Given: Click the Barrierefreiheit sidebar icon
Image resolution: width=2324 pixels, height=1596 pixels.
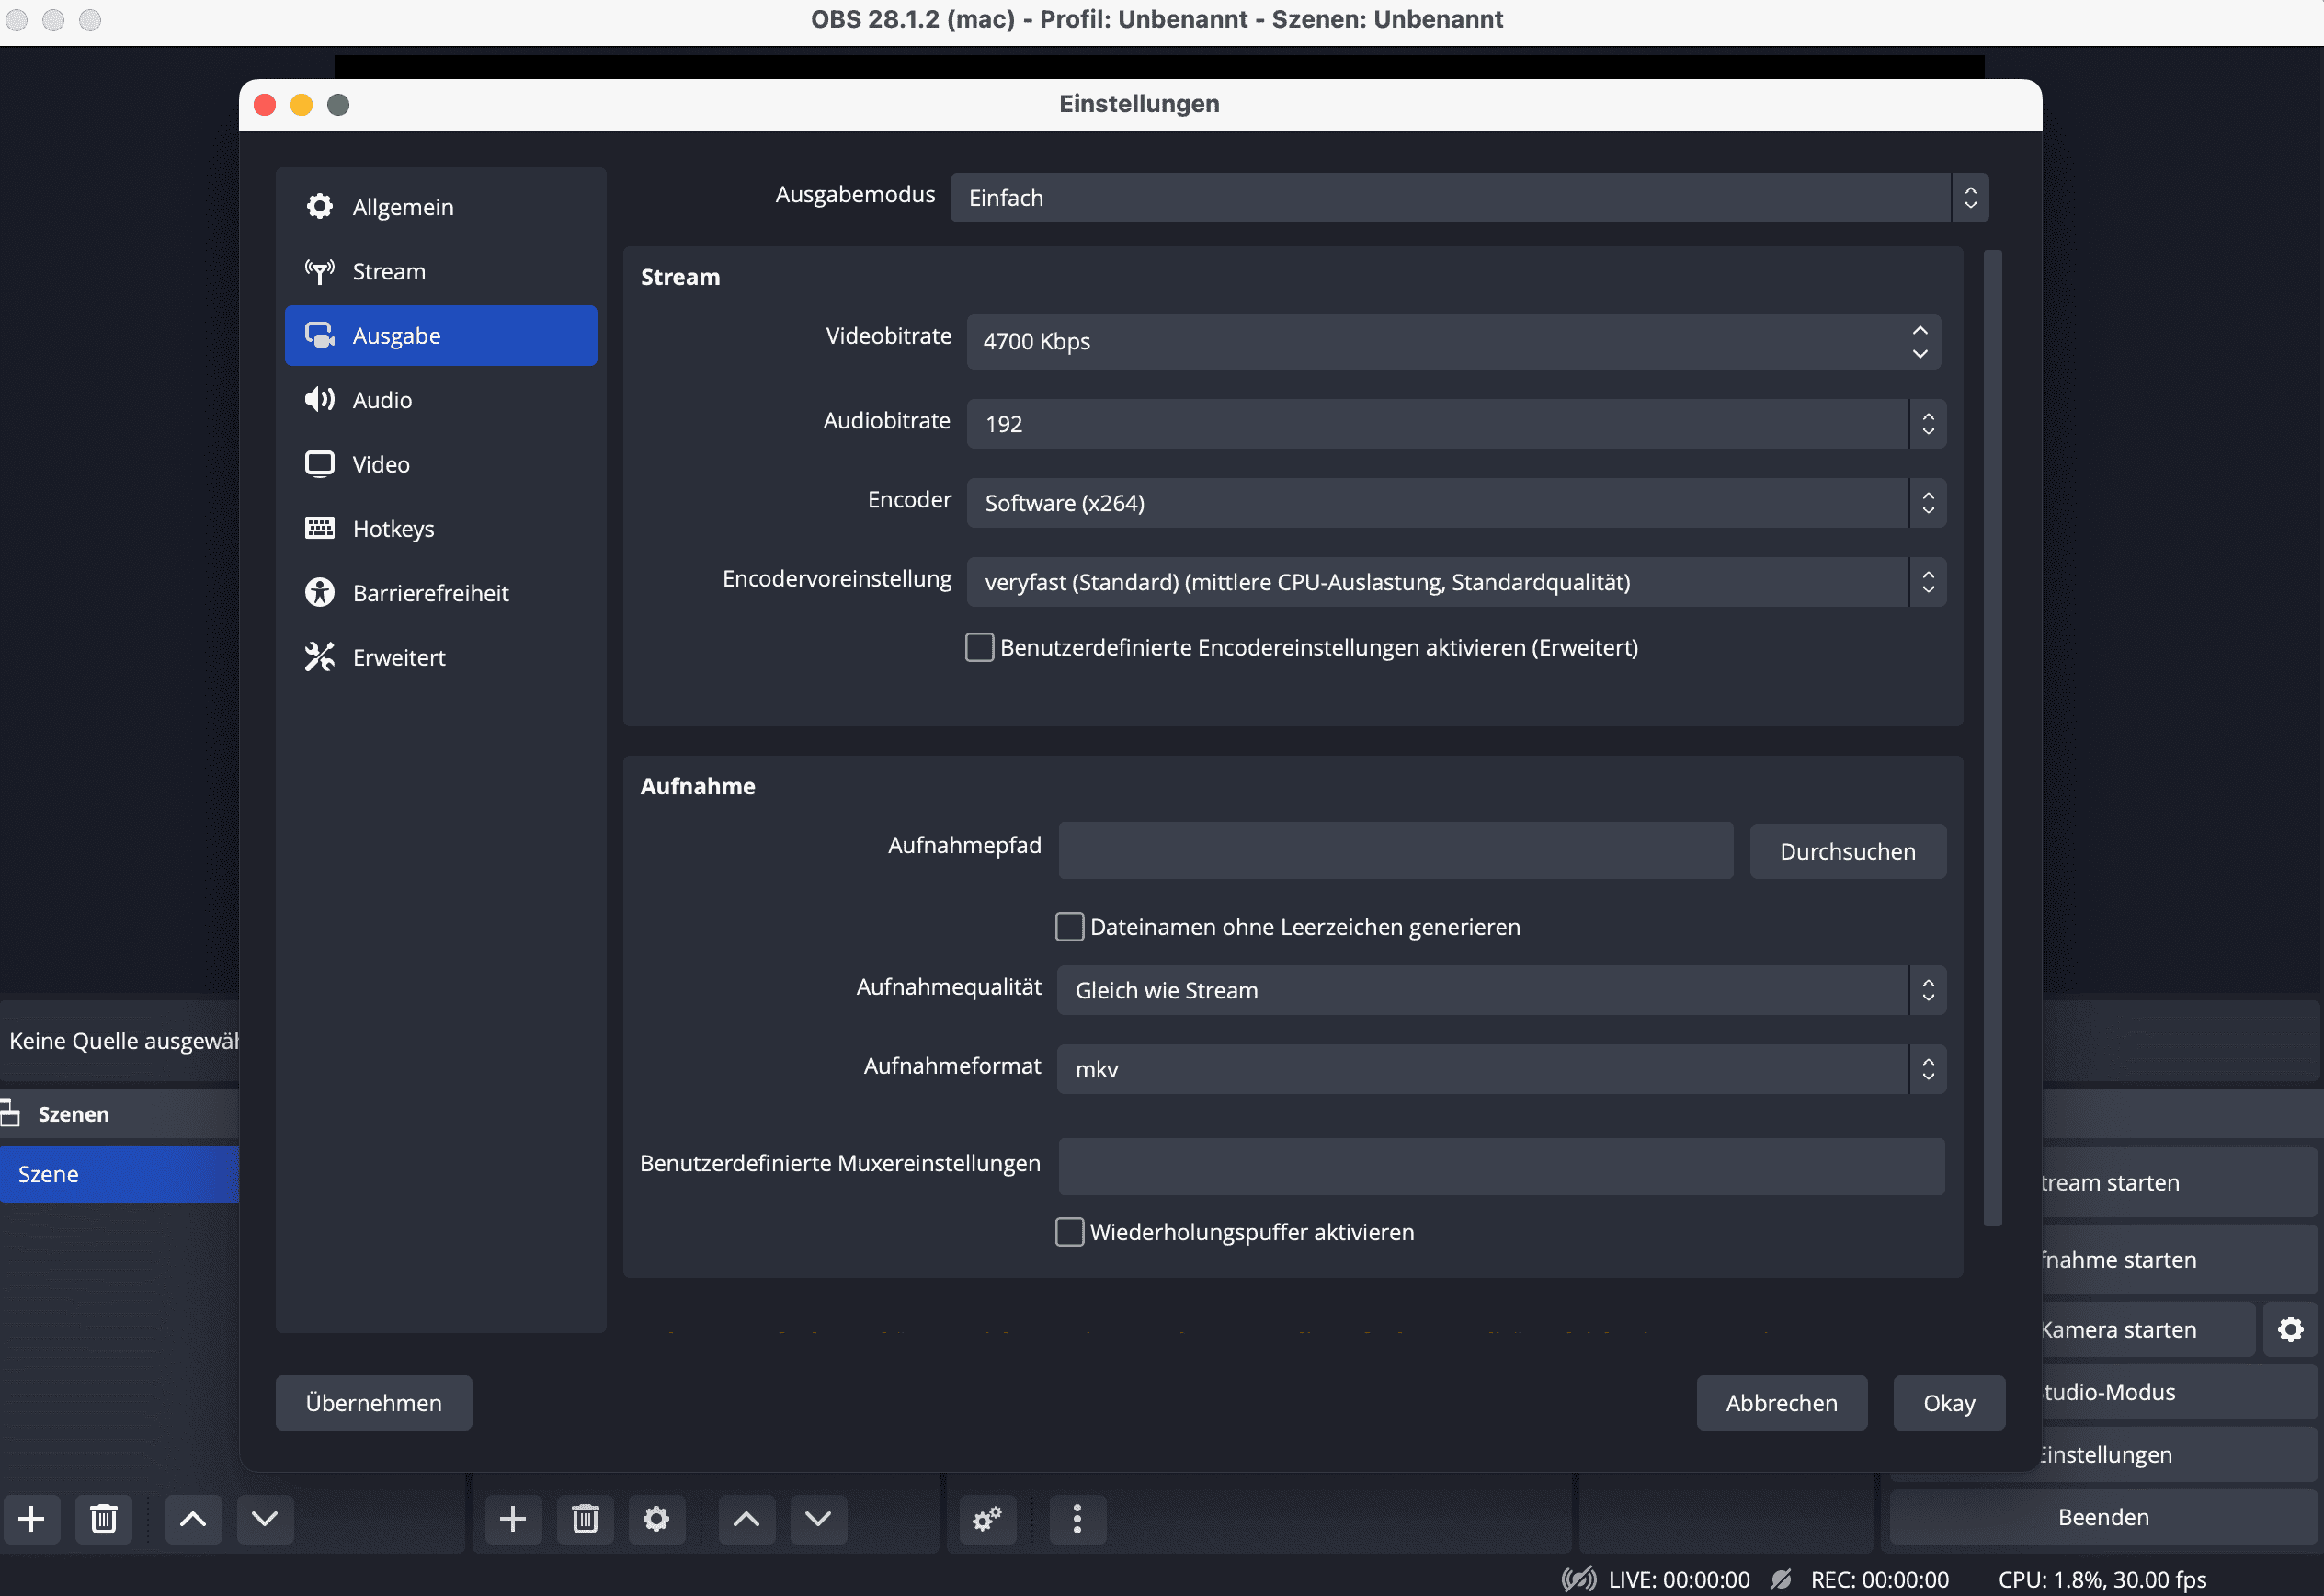Looking at the screenshot, I should click(318, 591).
